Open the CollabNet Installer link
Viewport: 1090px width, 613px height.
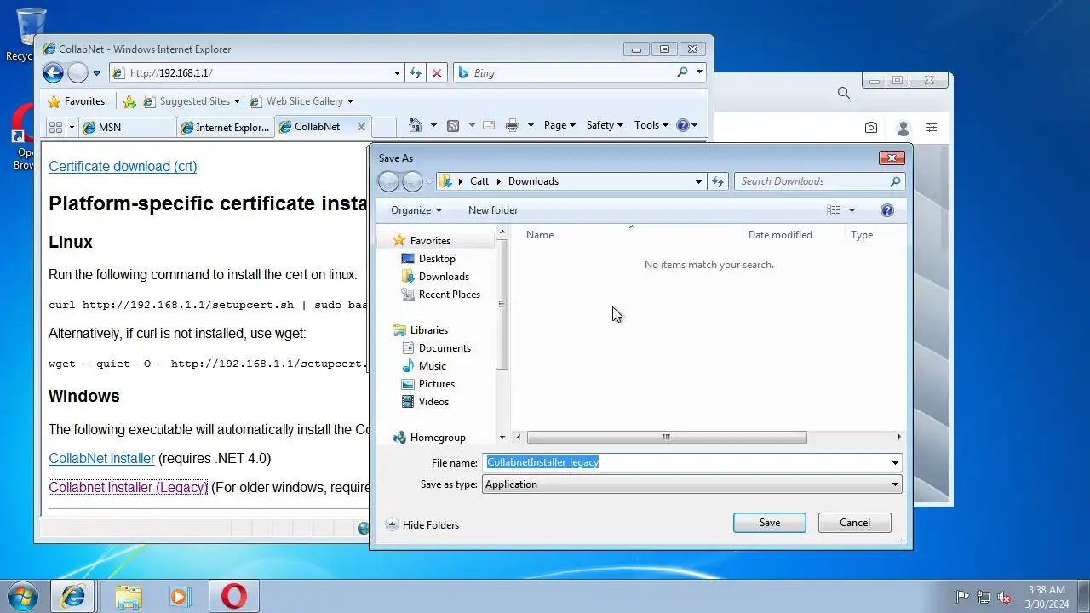(101, 458)
